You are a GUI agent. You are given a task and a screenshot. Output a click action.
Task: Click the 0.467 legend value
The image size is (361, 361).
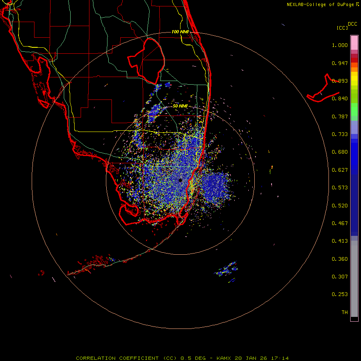(x=340, y=223)
